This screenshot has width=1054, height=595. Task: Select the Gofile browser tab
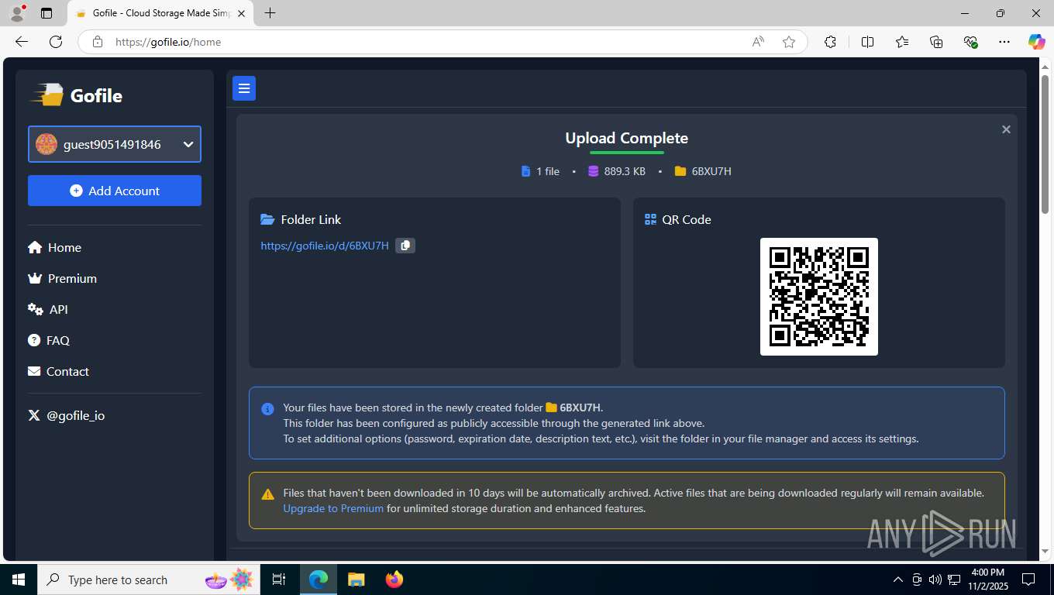(x=160, y=13)
